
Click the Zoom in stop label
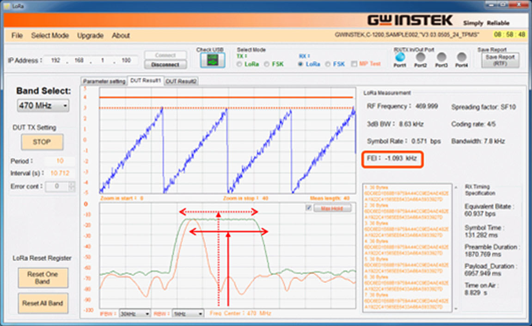coord(245,198)
